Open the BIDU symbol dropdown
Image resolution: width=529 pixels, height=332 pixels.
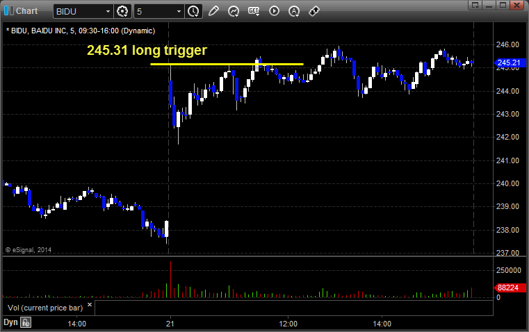[108, 11]
